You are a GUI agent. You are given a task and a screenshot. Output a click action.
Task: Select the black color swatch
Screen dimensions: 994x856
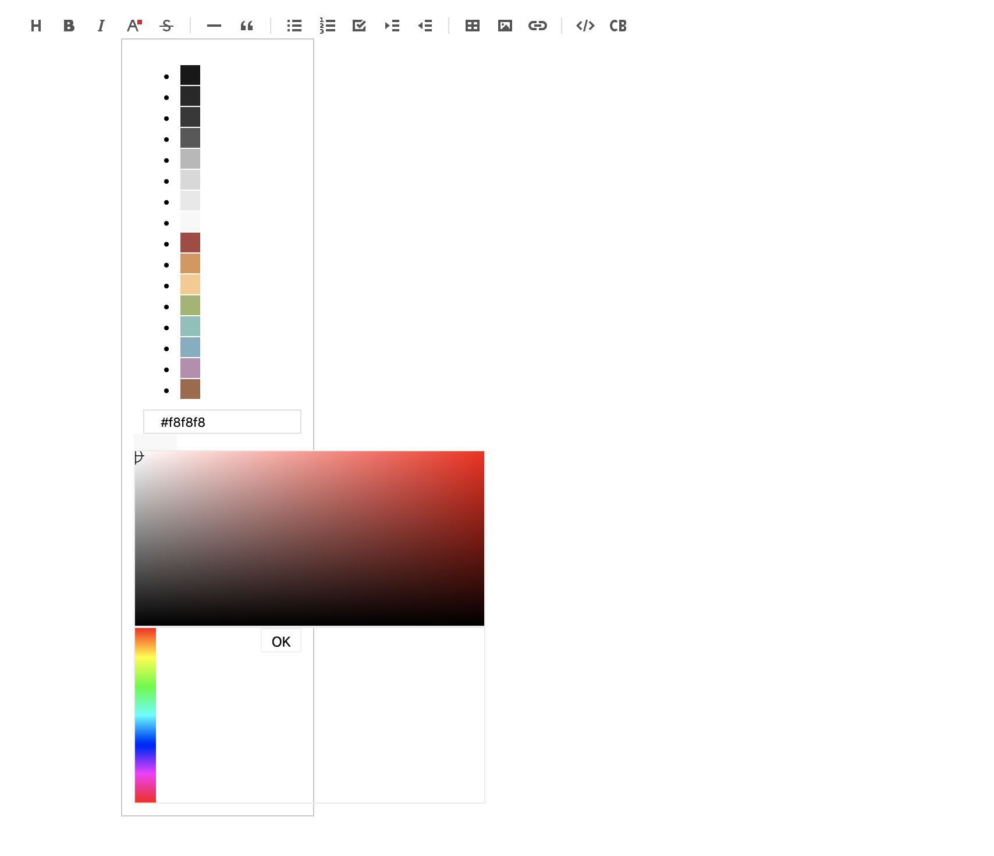coord(190,74)
